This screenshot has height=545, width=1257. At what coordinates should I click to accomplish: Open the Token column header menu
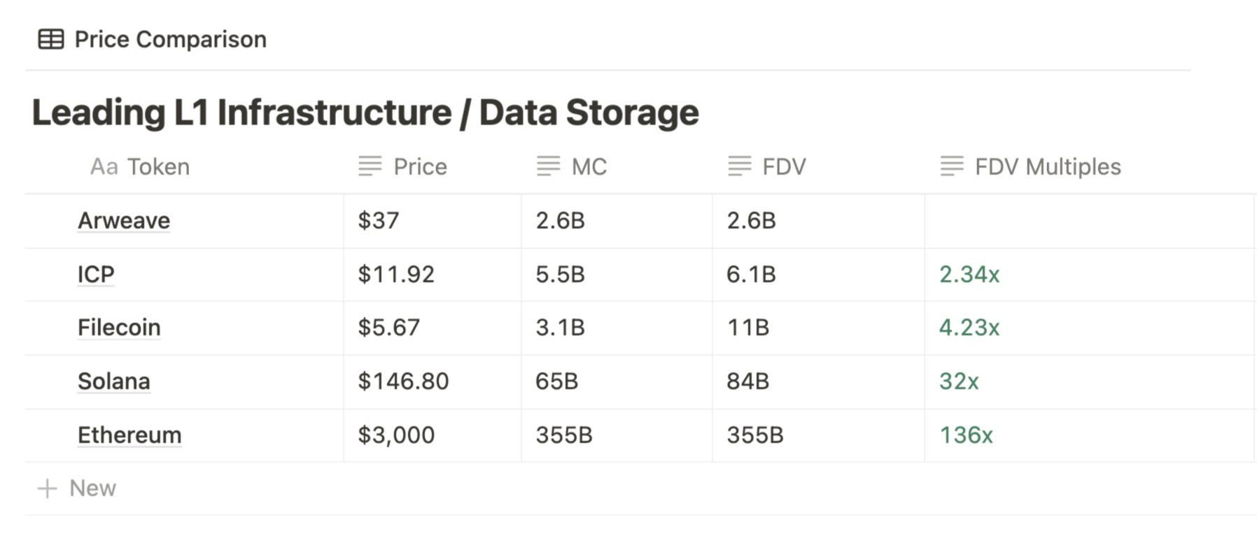pyautogui.click(x=185, y=166)
